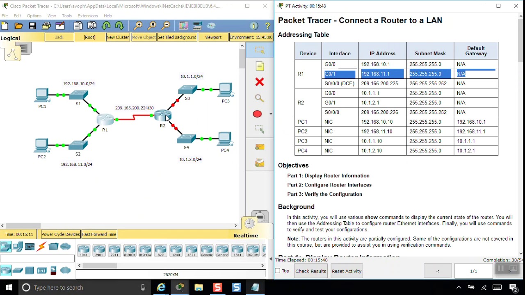Choose the Select tool in the side toolbar
The height and width of the screenshot is (295, 525).
[x=260, y=50]
